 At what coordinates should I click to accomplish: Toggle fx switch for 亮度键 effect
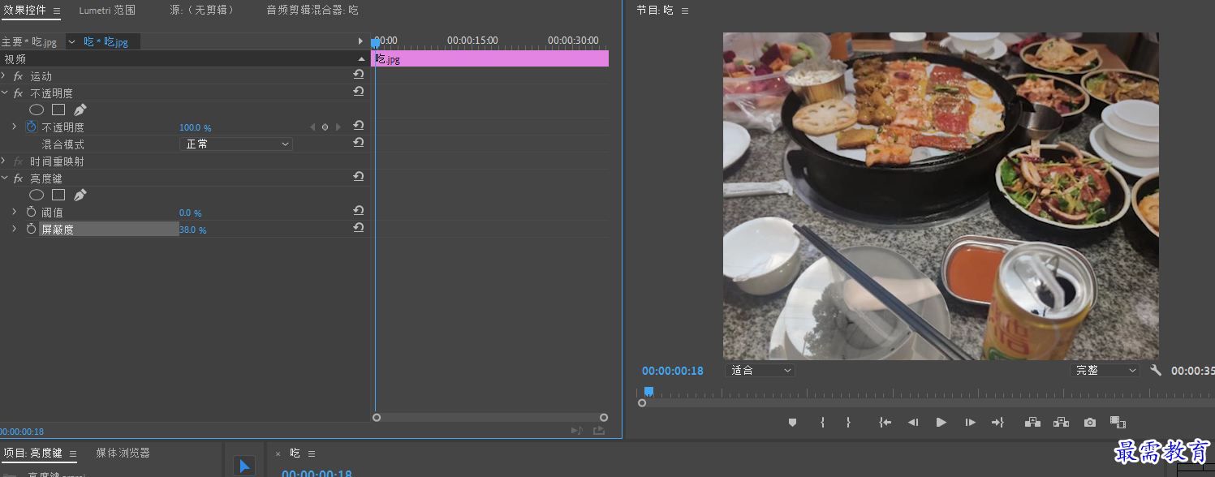coord(19,178)
